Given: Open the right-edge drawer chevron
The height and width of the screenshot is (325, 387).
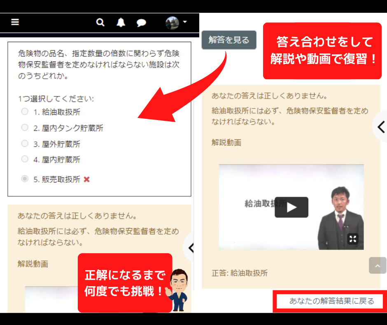Looking at the screenshot, I should pyautogui.click(x=381, y=127).
